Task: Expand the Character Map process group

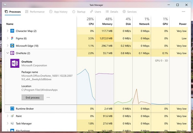Action: (x=7, y=31)
